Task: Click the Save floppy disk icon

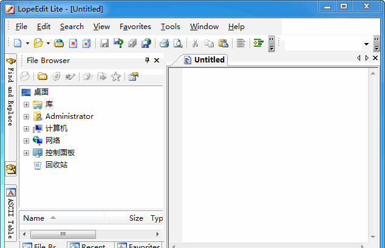Action: 104,44
